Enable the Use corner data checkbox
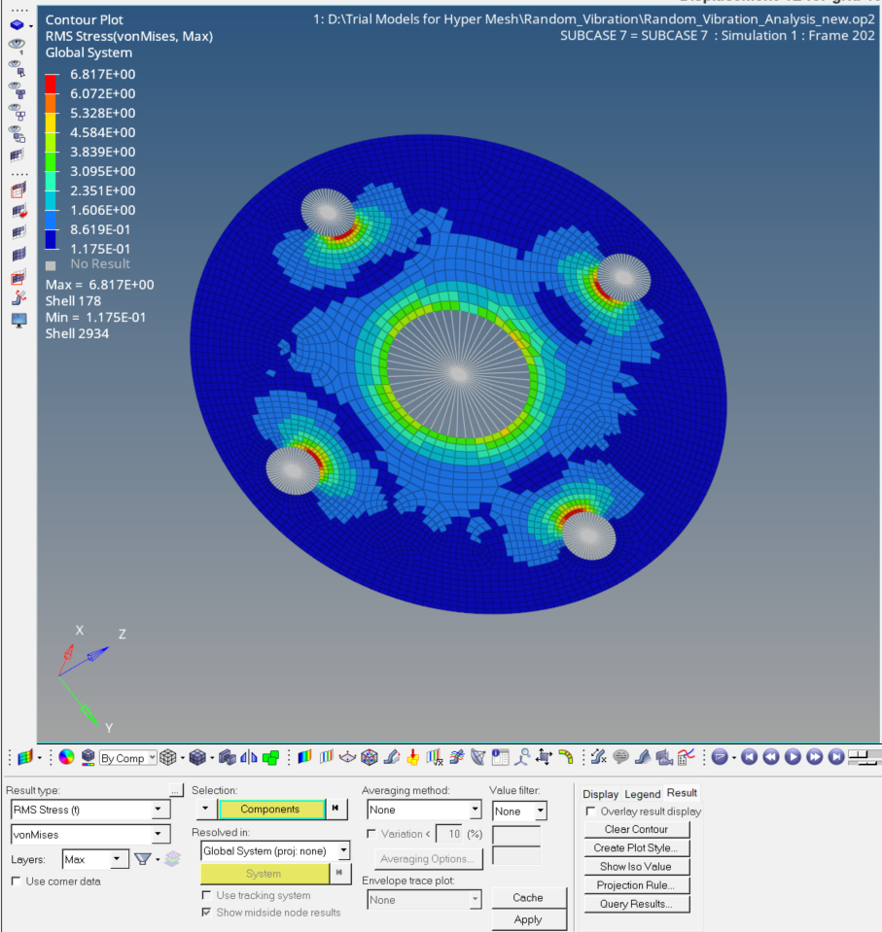The width and height of the screenshot is (882, 932). point(16,881)
